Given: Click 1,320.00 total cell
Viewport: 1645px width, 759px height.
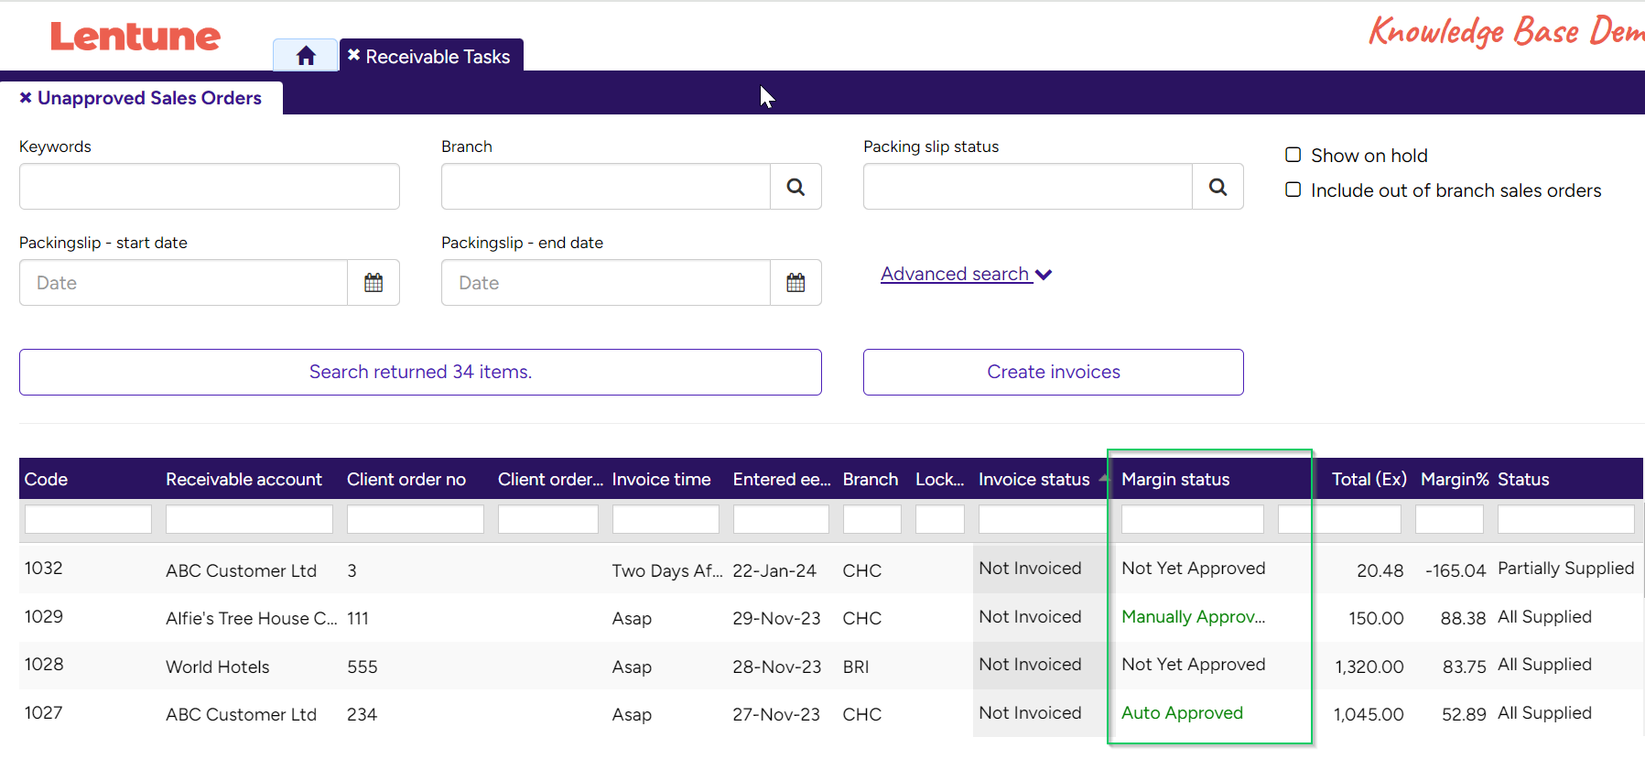Looking at the screenshot, I should click(x=1369, y=667).
